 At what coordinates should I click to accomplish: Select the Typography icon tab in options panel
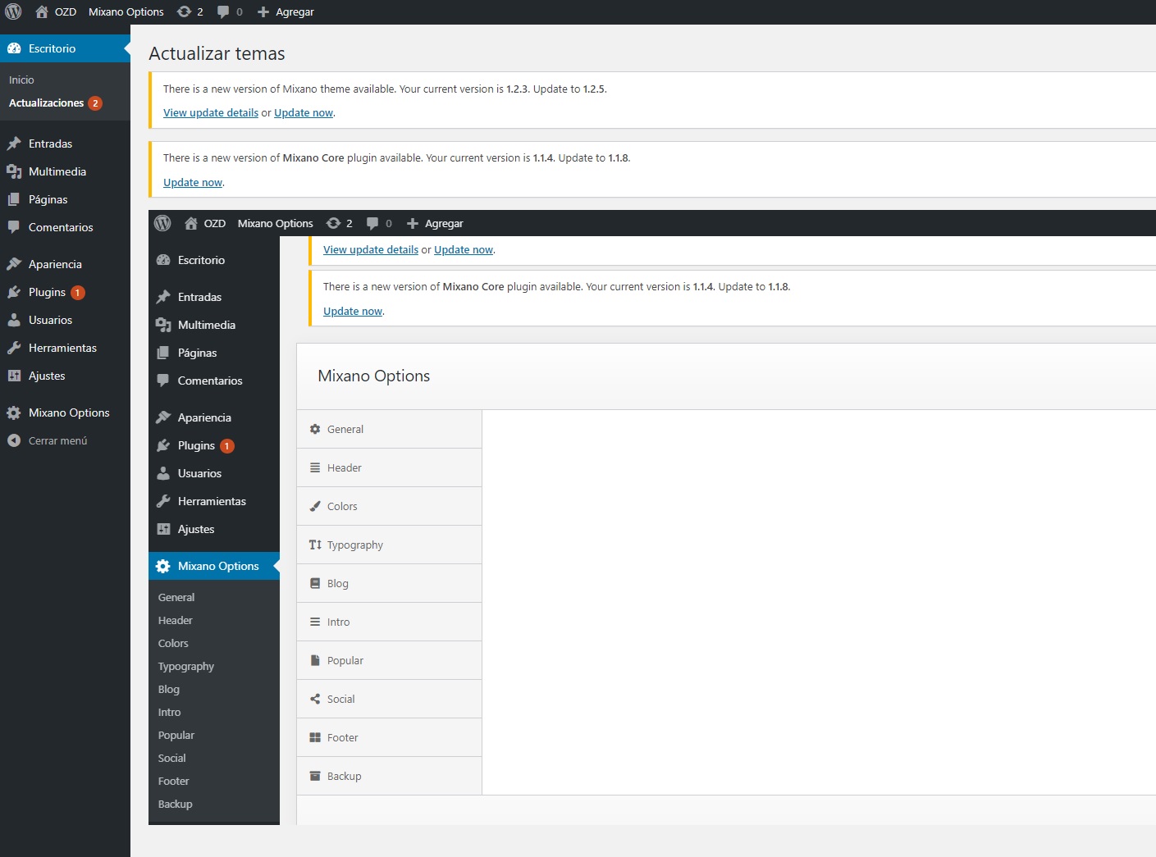tap(315, 545)
